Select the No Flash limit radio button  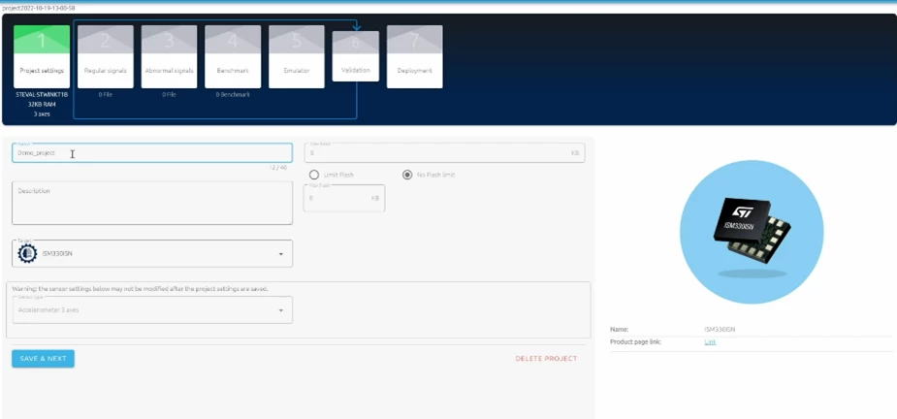click(407, 175)
